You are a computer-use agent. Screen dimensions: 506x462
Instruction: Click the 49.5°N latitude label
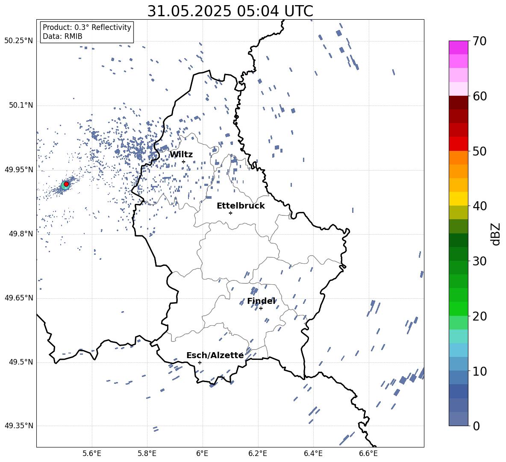[x=21, y=362]
